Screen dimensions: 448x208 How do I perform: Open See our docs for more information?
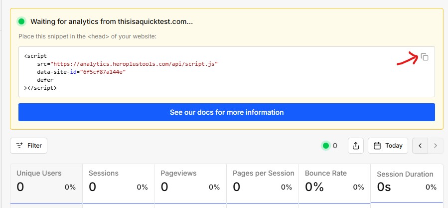(226, 112)
